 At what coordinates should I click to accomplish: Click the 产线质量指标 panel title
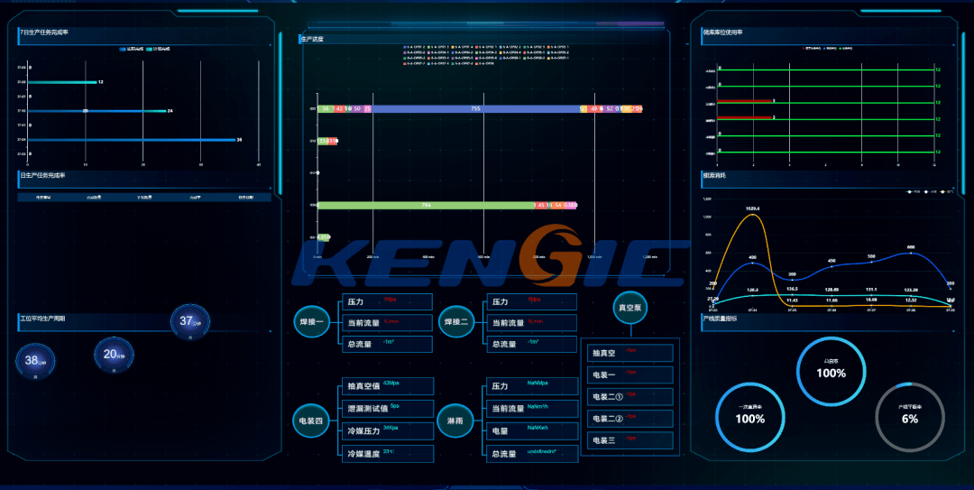pyautogui.click(x=720, y=319)
